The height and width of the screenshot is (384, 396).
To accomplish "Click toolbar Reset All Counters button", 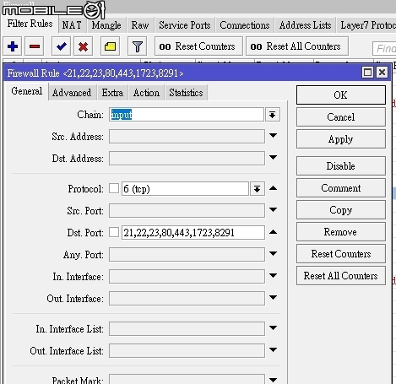I will (297, 46).
